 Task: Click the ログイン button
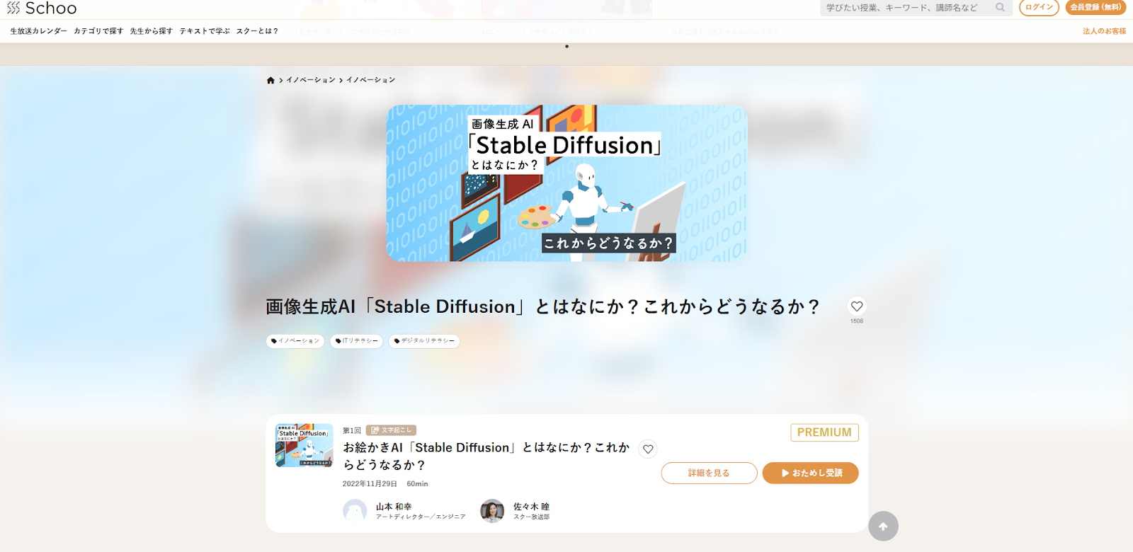tap(1039, 8)
